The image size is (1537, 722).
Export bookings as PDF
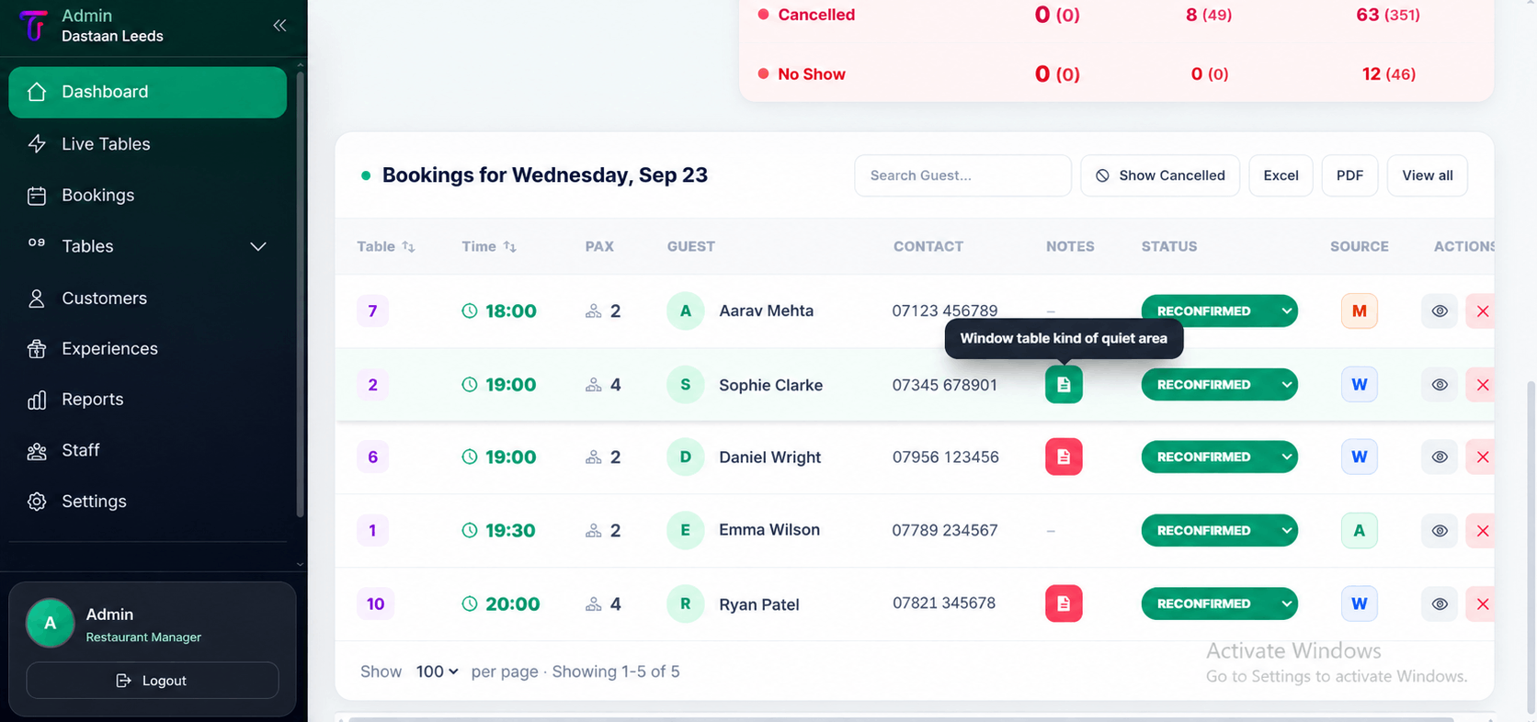(x=1349, y=175)
